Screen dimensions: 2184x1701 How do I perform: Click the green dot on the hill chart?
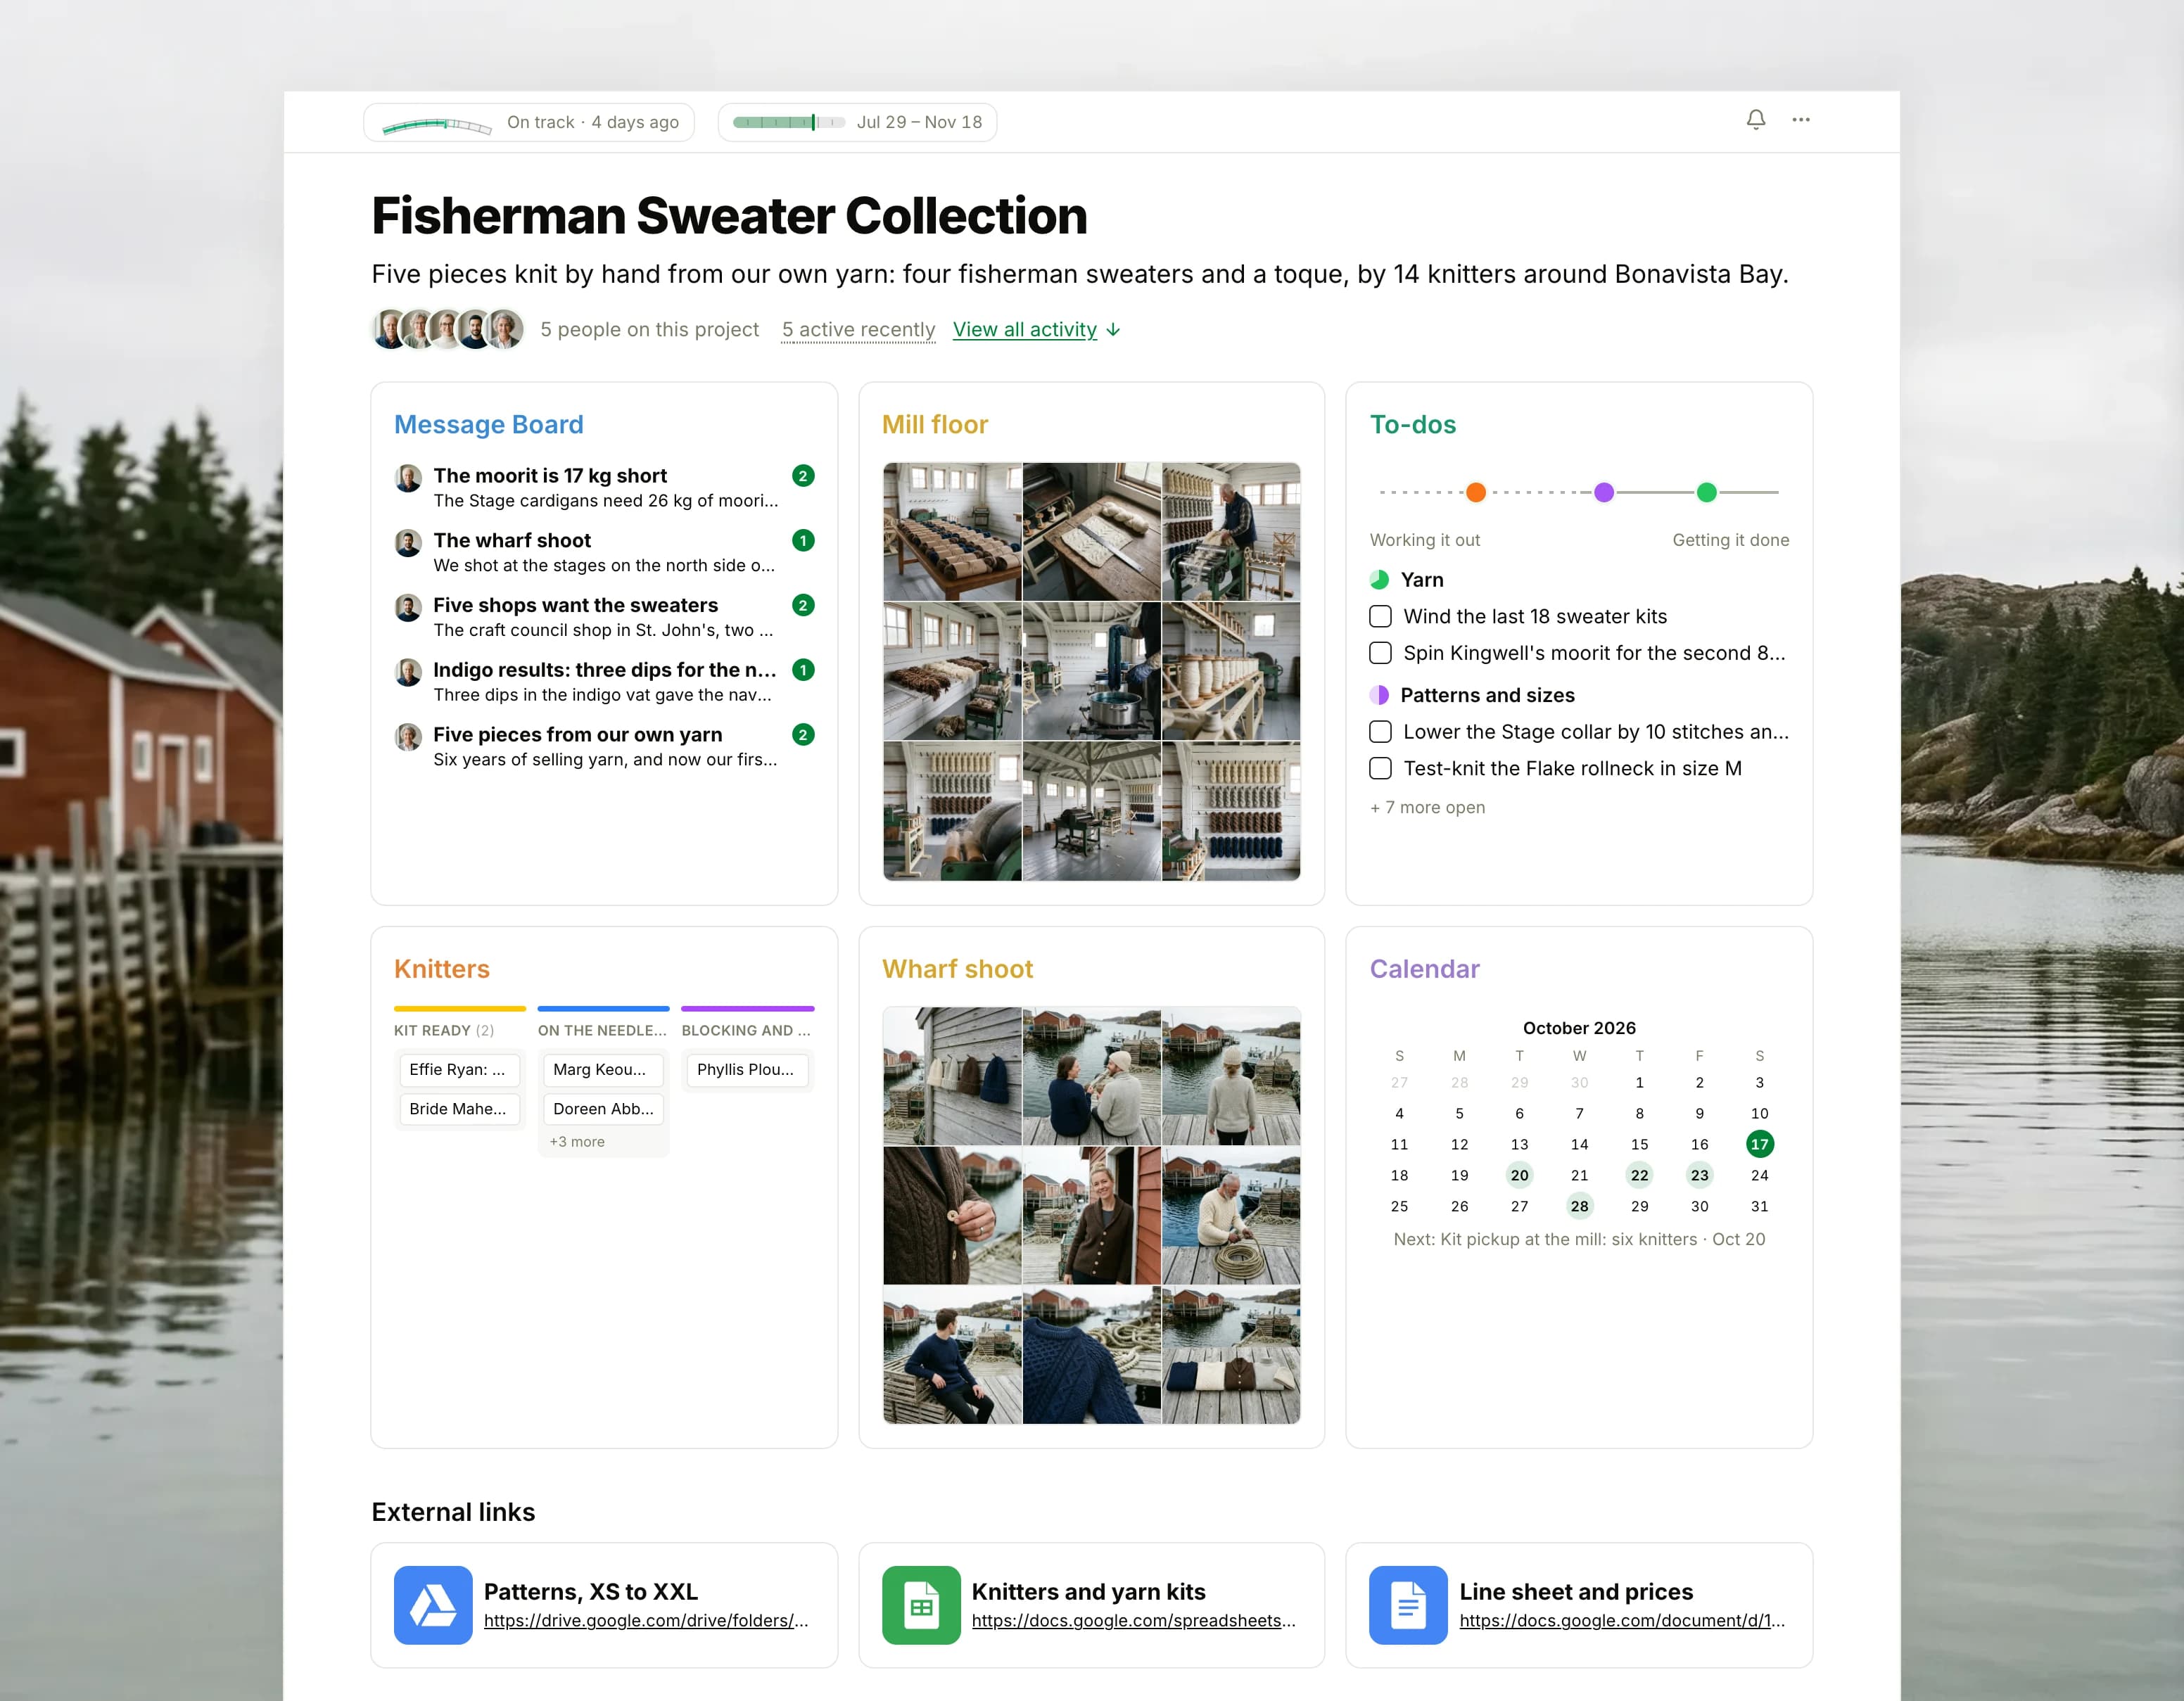coord(1707,492)
